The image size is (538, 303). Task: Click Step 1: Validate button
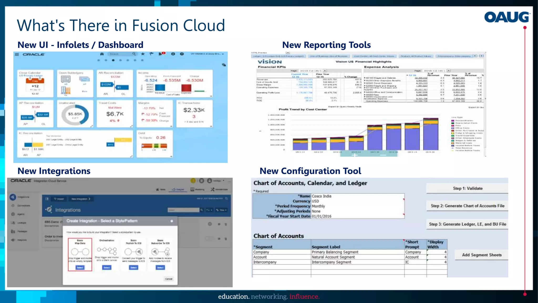[467, 188]
